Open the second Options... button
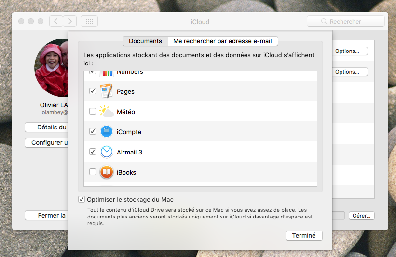 [350, 72]
